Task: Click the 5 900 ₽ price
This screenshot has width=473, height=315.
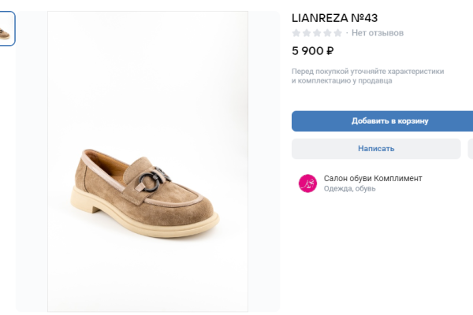Action: click(313, 51)
